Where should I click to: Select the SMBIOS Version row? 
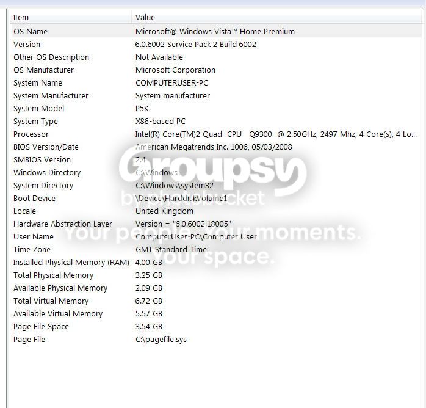(216, 160)
